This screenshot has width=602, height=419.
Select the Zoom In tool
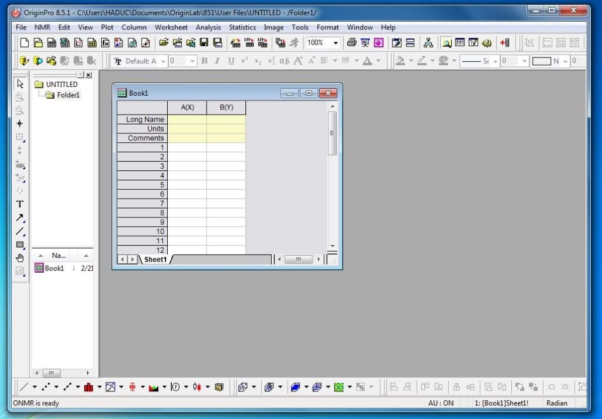[20, 97]
